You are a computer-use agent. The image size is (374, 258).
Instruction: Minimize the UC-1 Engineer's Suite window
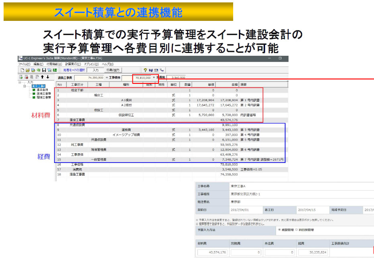tap(269, 58)
